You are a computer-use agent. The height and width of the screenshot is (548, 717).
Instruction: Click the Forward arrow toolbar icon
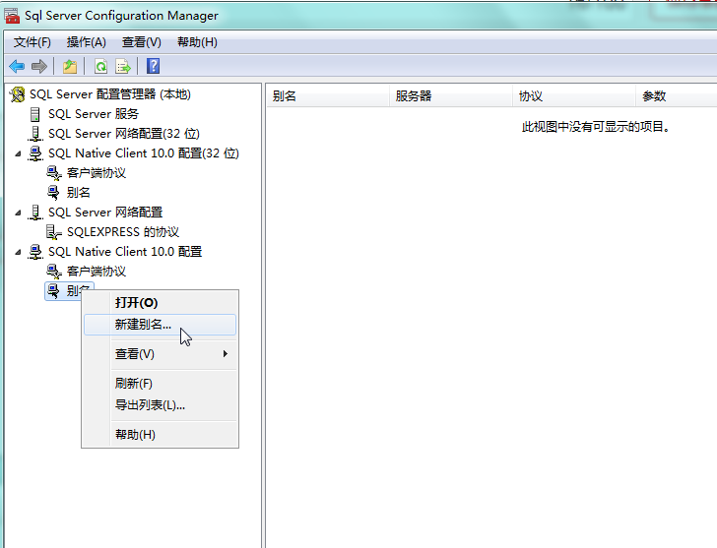click(x=39, y=67)
